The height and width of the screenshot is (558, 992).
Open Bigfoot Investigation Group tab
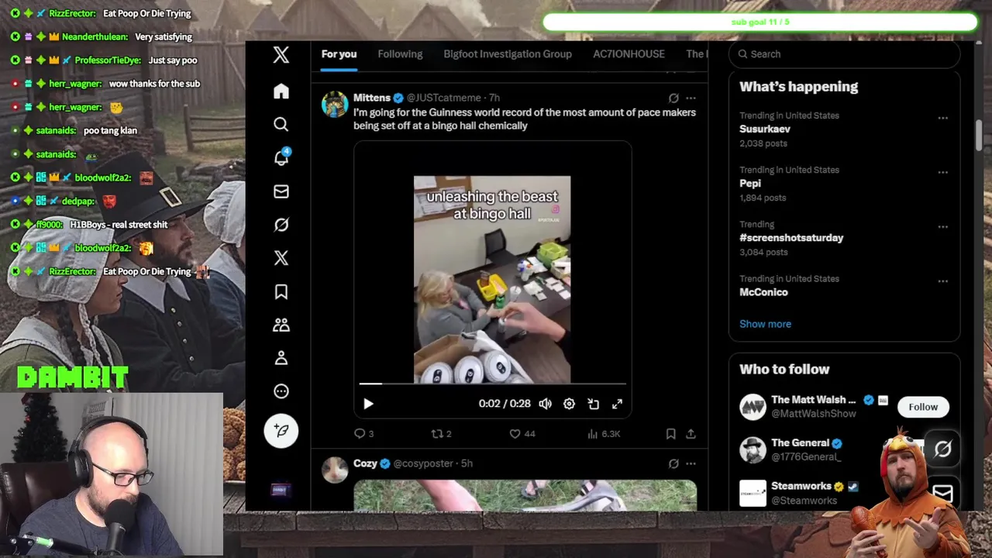click(508, 54)
